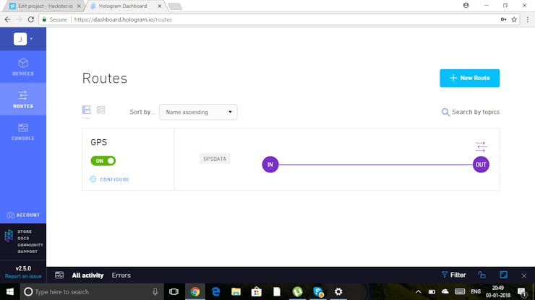This screenshot has height=300, width=535.
Task: Open the Console section in sidebar
Action: (23, 132)
